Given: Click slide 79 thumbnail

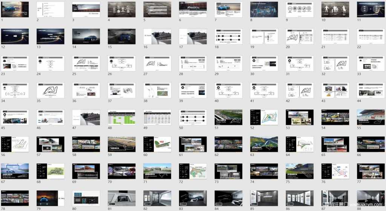Looking at the screenshot, I should (51, 198).
